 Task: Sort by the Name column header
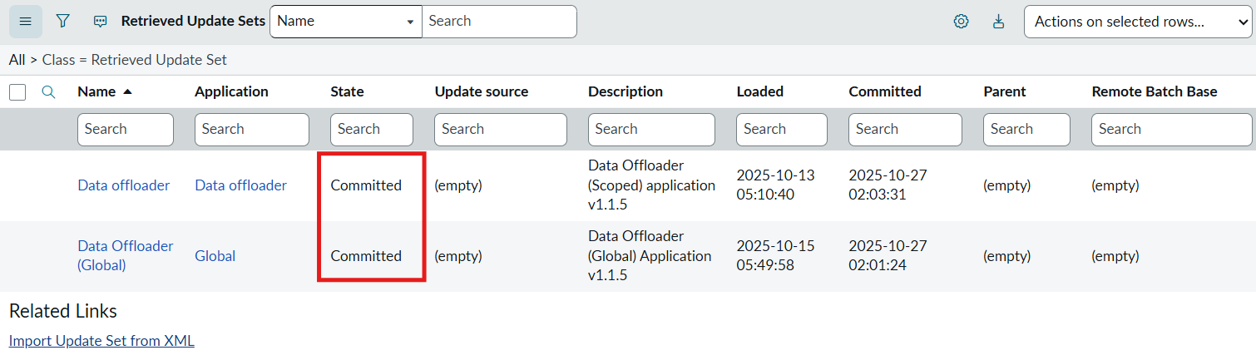(96, 91)
